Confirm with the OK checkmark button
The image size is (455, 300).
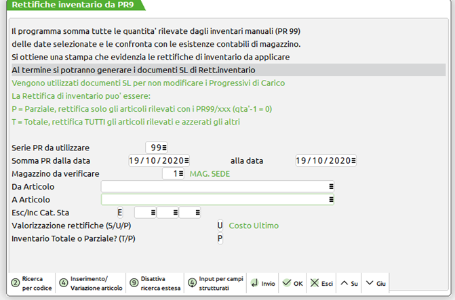292,283
